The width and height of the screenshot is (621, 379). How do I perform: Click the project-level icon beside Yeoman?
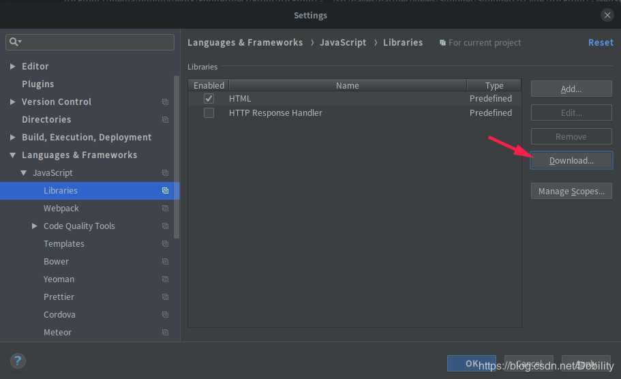(165, 279)
